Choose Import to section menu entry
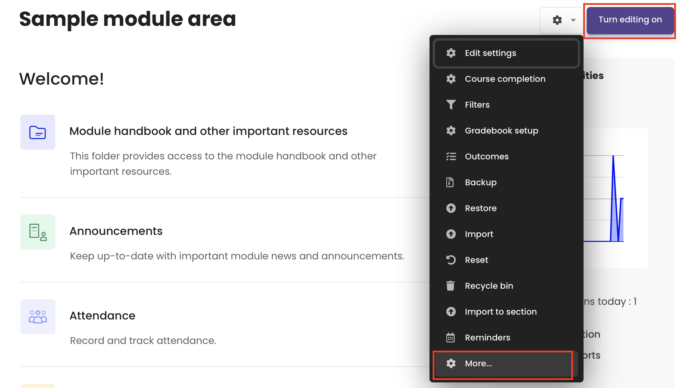 [506, 312]
